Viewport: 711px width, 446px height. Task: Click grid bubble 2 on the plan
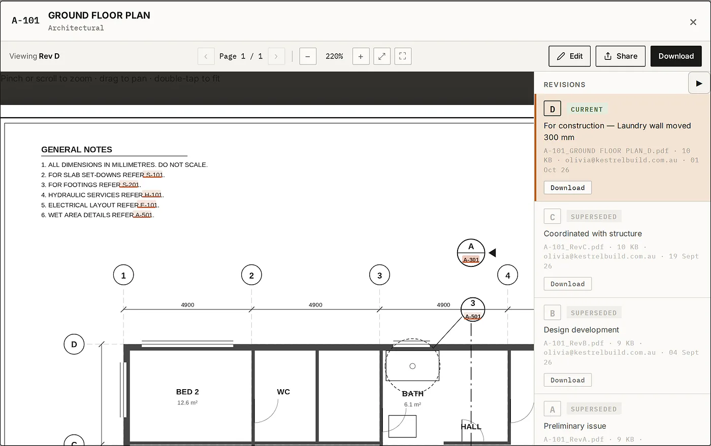tap(251, 276)
